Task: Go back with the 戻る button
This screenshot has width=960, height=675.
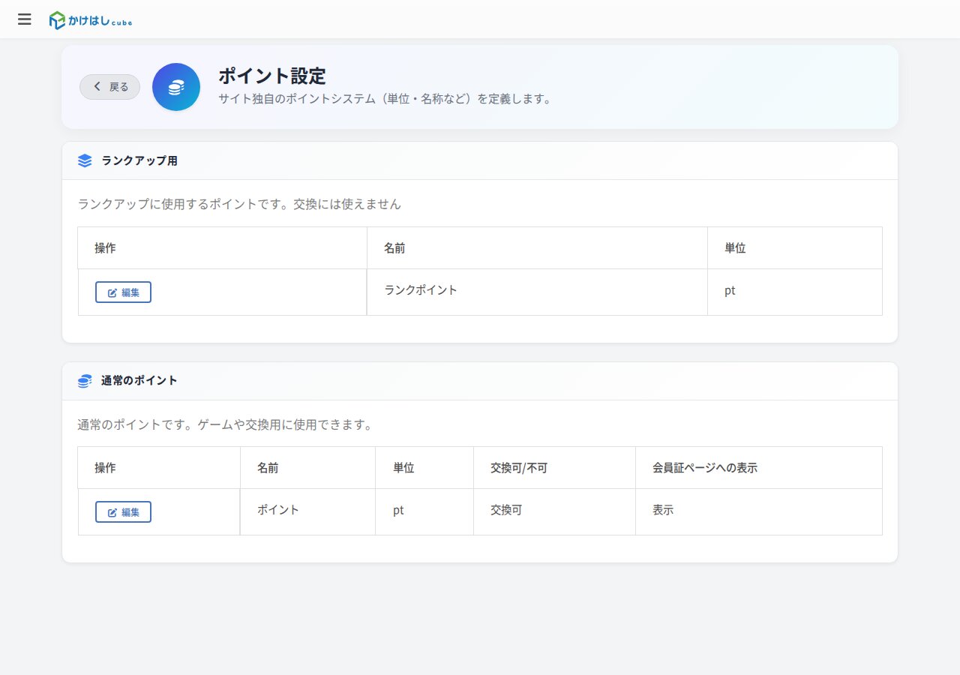Action: (109, 87)
